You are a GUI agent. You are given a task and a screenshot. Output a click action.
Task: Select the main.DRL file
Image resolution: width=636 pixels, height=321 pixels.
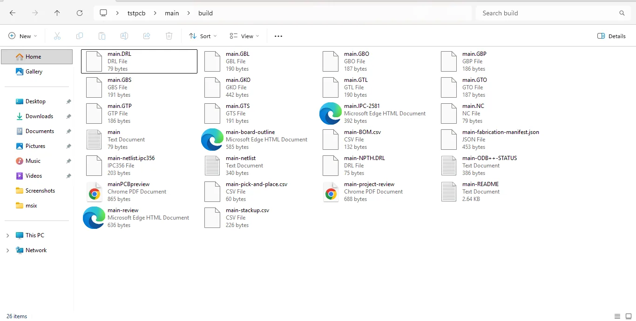pos(139,61)
